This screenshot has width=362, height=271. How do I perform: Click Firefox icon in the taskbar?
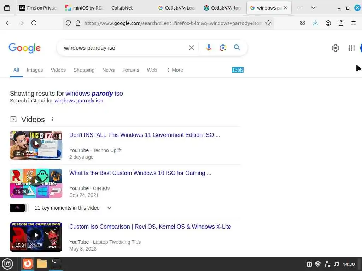28,264
